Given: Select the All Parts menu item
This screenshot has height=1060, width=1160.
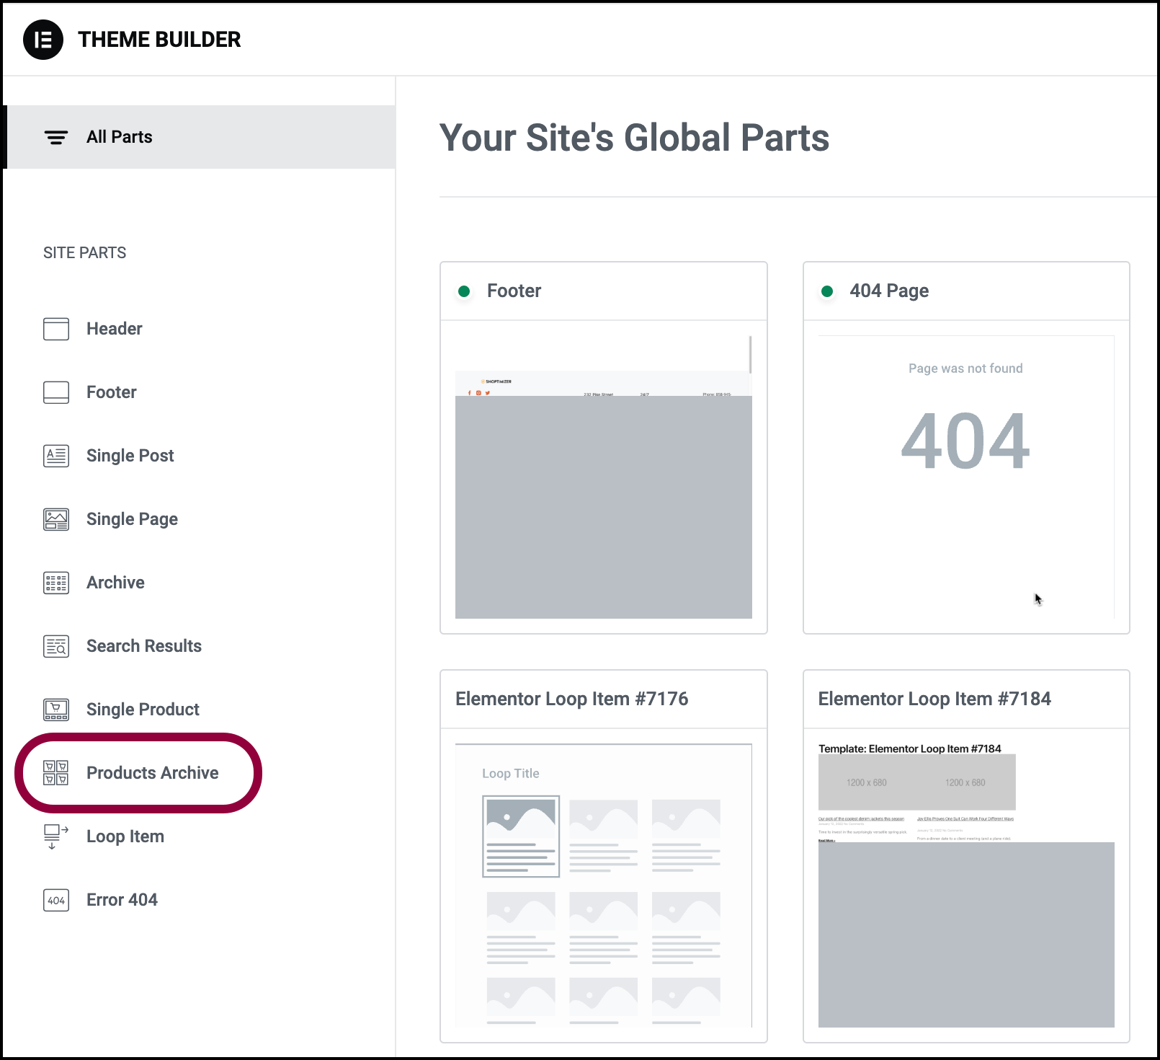Looking at the screenshot, I should point(200,137).
